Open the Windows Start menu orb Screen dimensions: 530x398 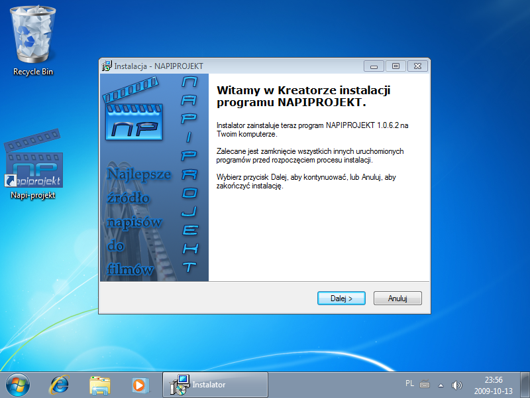(x=18, y=385)
